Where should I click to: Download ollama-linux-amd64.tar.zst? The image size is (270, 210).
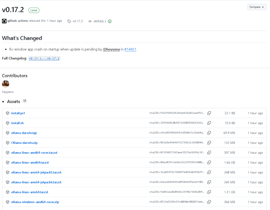click(x=30, y=162)
